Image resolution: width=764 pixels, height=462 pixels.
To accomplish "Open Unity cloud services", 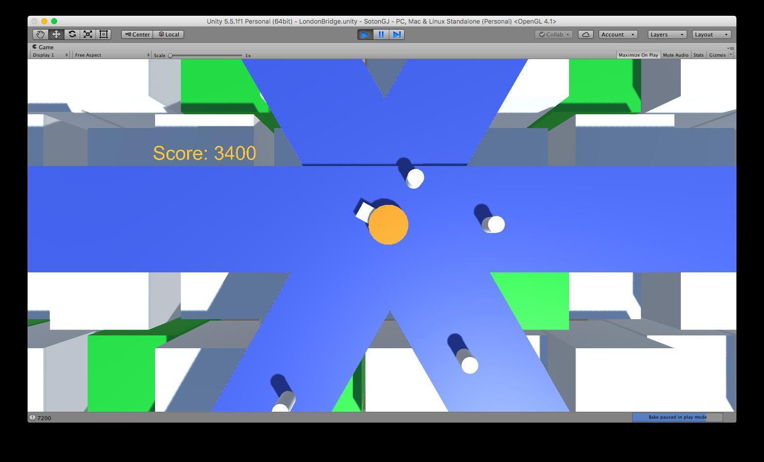I will click(585, 34).
